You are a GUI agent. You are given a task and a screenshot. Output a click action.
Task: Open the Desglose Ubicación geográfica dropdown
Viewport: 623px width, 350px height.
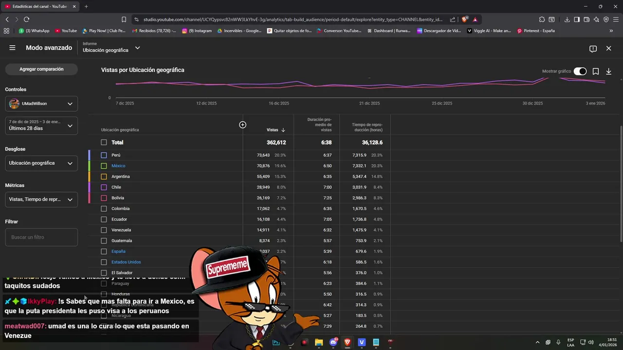click(41, 163)
